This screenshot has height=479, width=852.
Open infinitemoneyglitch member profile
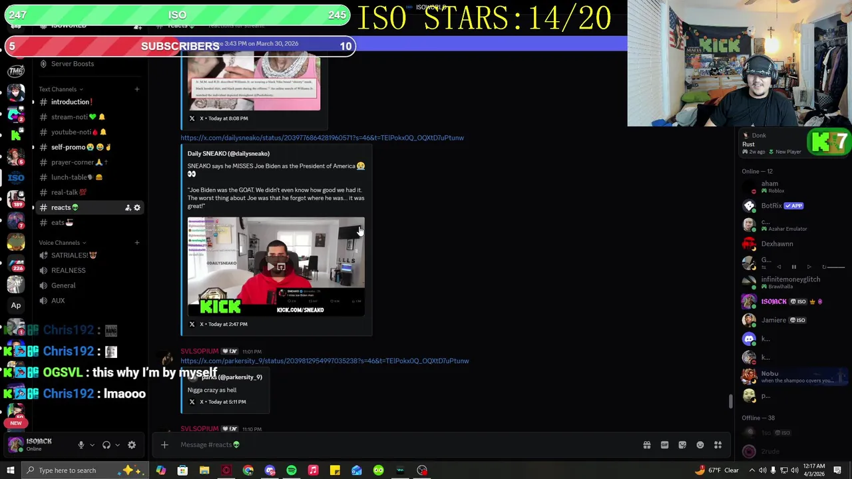click(x=792, y=282)
